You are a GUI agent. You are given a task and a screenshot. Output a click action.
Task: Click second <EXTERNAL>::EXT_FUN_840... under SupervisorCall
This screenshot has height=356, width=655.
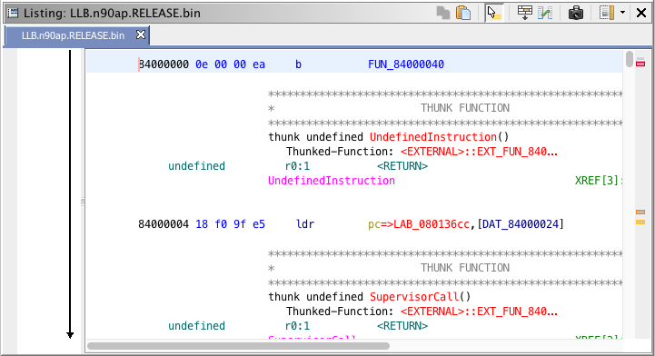479,311
